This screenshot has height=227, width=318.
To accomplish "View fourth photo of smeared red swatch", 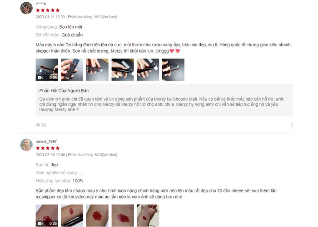I will [123, 216].
